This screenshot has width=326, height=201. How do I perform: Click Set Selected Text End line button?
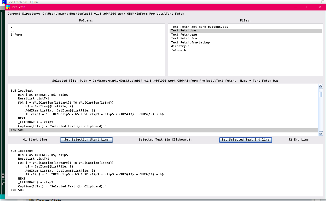pos(245,140)
